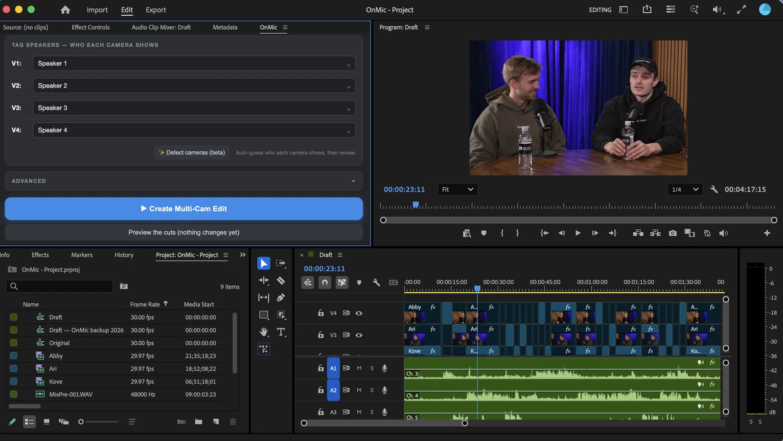Switch to Metadata tab
This screenshot has width=783, height=441.
point(225,27)
